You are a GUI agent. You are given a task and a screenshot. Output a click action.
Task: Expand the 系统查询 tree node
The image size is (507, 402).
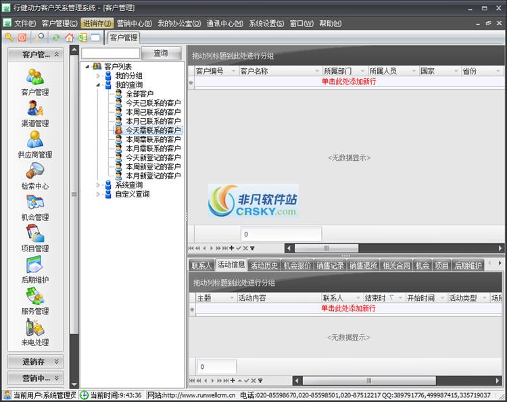click(98, 185)
